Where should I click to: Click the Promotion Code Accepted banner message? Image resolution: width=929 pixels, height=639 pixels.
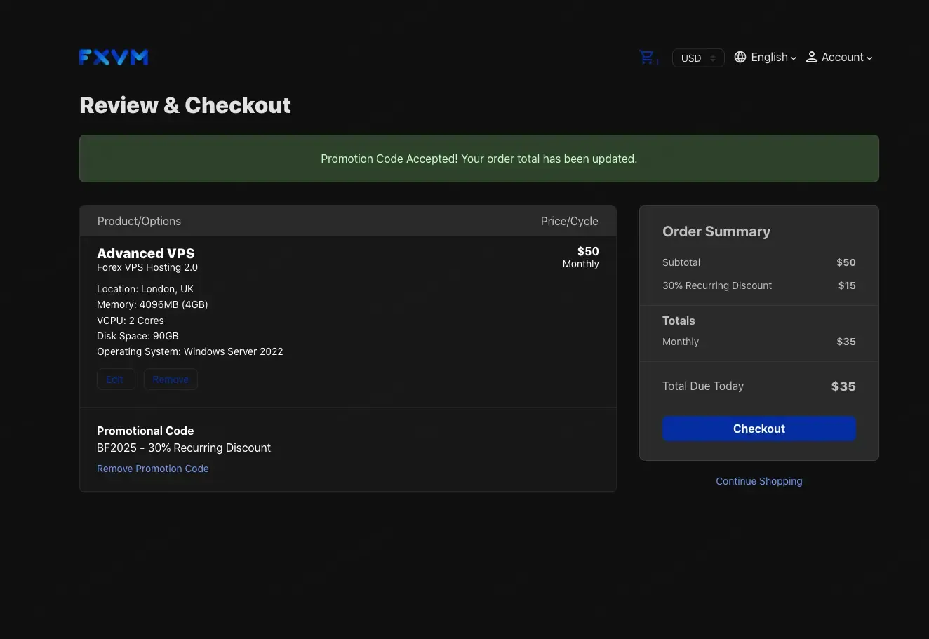479,159
